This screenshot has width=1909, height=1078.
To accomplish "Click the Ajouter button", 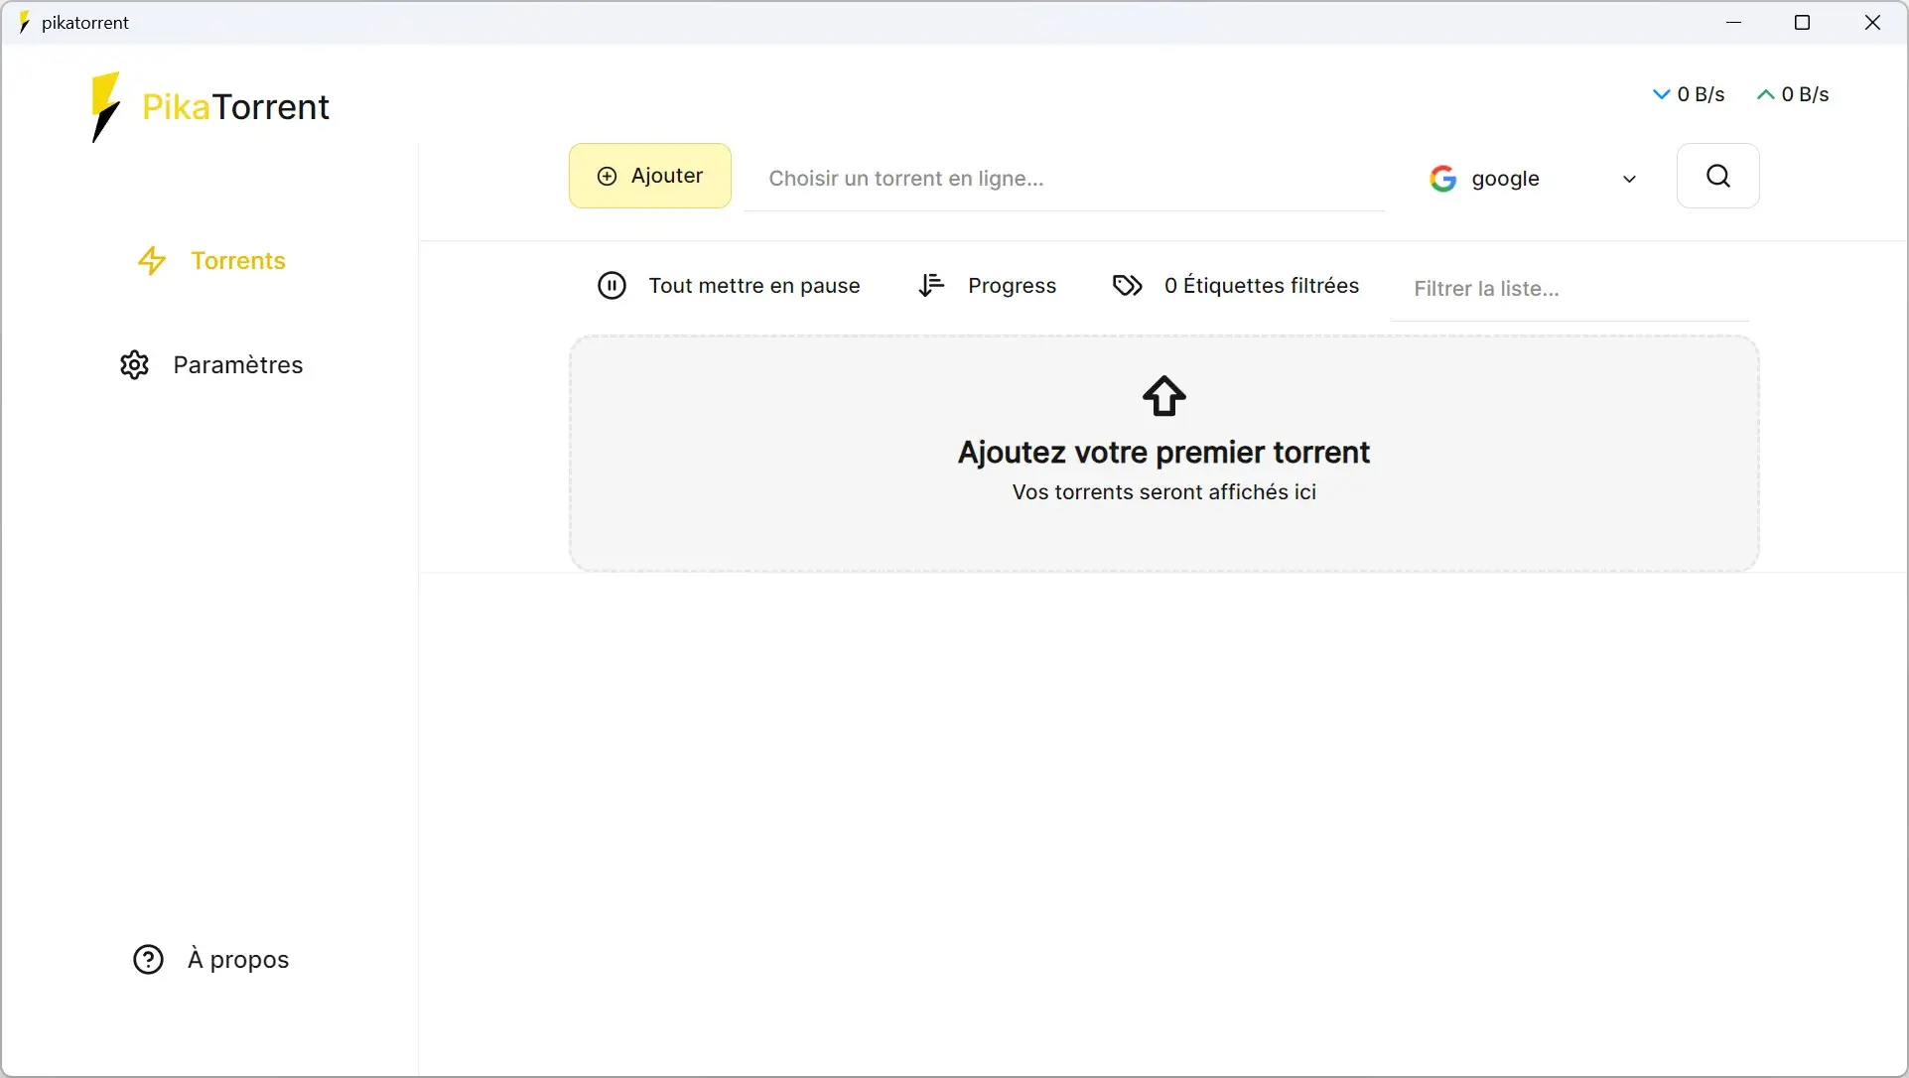I will point(650,176).
